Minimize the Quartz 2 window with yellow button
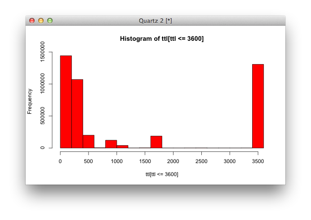The image size is (311, 220). pyautogui.click(x=41, y=21)
